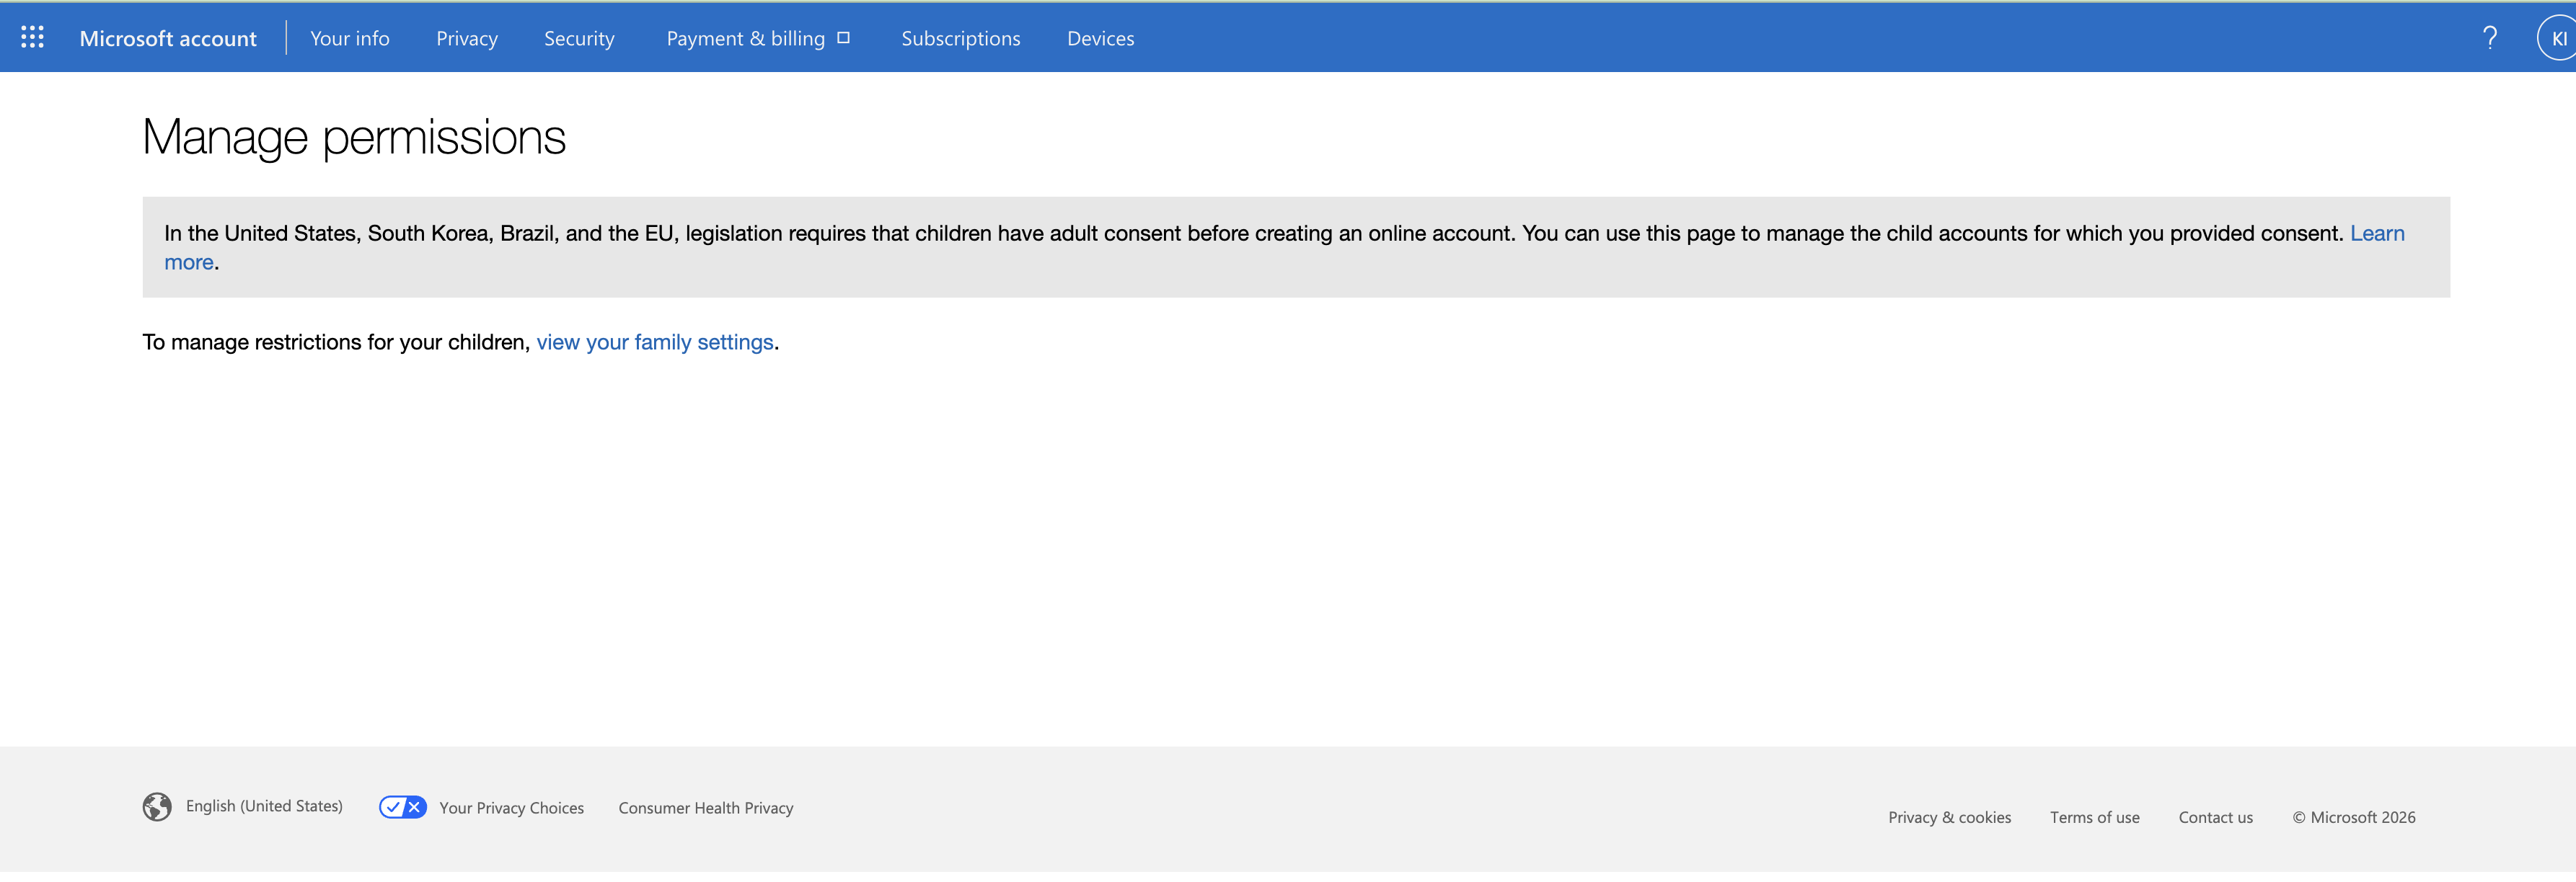The height and width of the screenshot is (882, 2576).
Task: Open Payment & billing
Action: pos(746,38)
